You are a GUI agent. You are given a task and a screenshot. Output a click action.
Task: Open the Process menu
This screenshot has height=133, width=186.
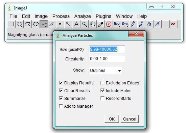pos(61,16)
